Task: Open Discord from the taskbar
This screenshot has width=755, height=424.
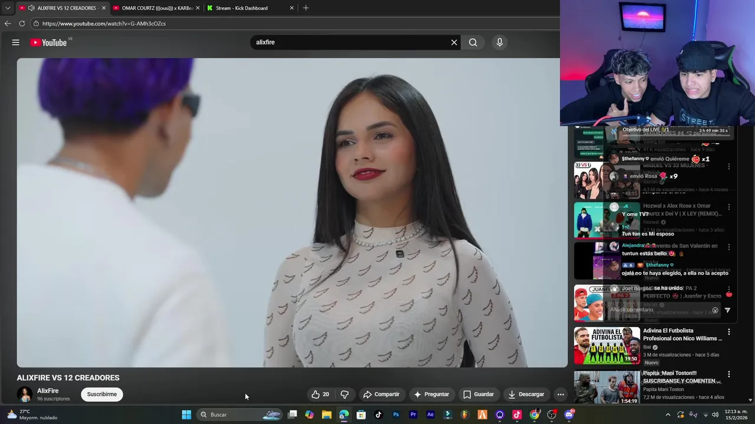Action: (569, 415)
